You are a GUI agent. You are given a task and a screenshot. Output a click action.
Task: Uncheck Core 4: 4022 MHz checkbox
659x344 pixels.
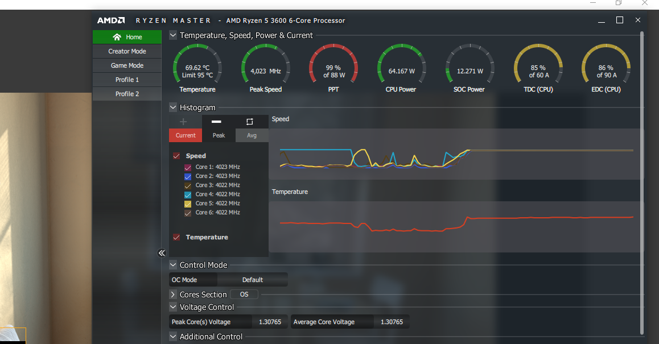(x=188, y=194)
